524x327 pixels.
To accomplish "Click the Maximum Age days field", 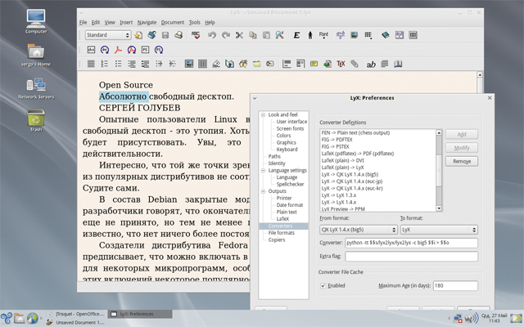I will pos(455,285).
